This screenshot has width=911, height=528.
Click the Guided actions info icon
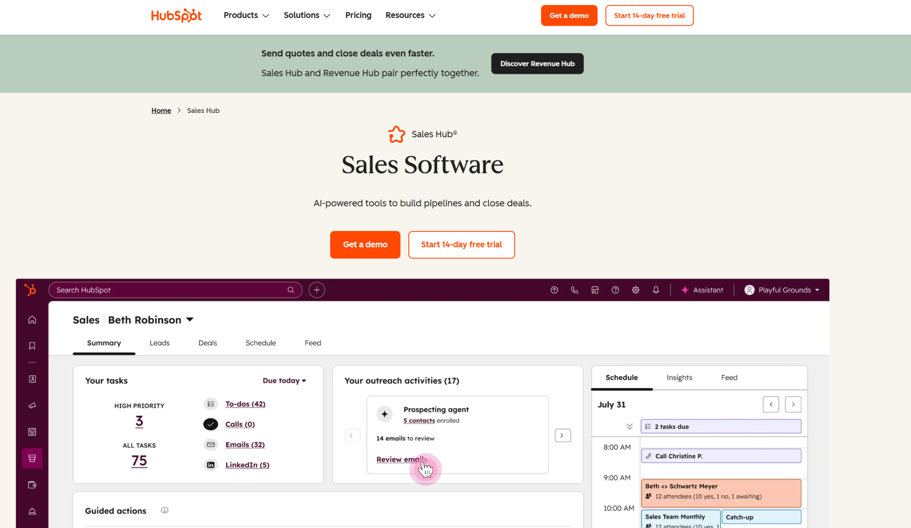pyautogui.click(x=165, y=510)
